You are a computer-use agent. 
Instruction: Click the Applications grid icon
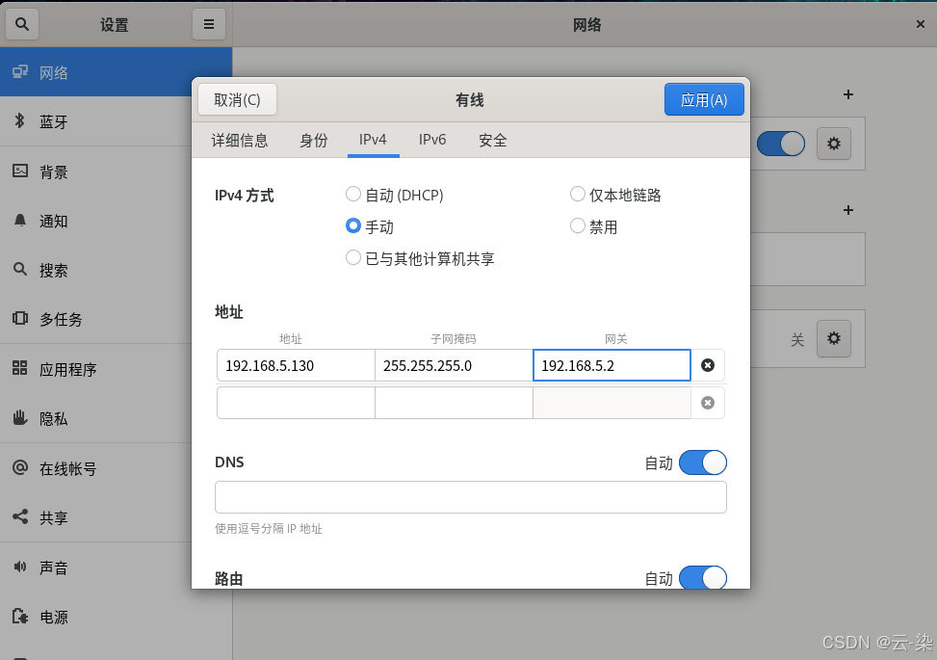(x=20, y=368)
